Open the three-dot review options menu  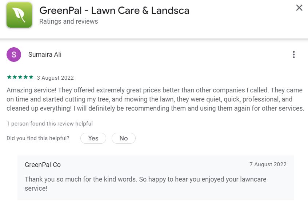(x=293, y=55)
